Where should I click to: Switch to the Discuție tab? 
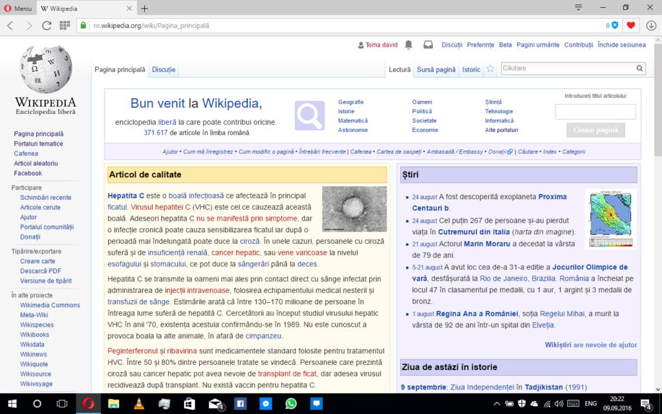pos(164,70)
